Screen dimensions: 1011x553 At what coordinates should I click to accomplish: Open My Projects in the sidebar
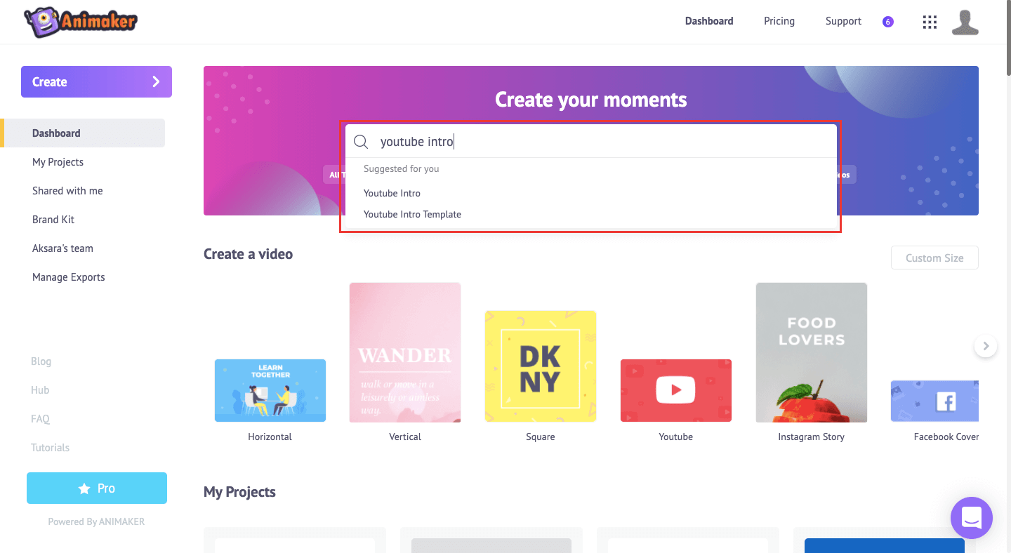58,162
